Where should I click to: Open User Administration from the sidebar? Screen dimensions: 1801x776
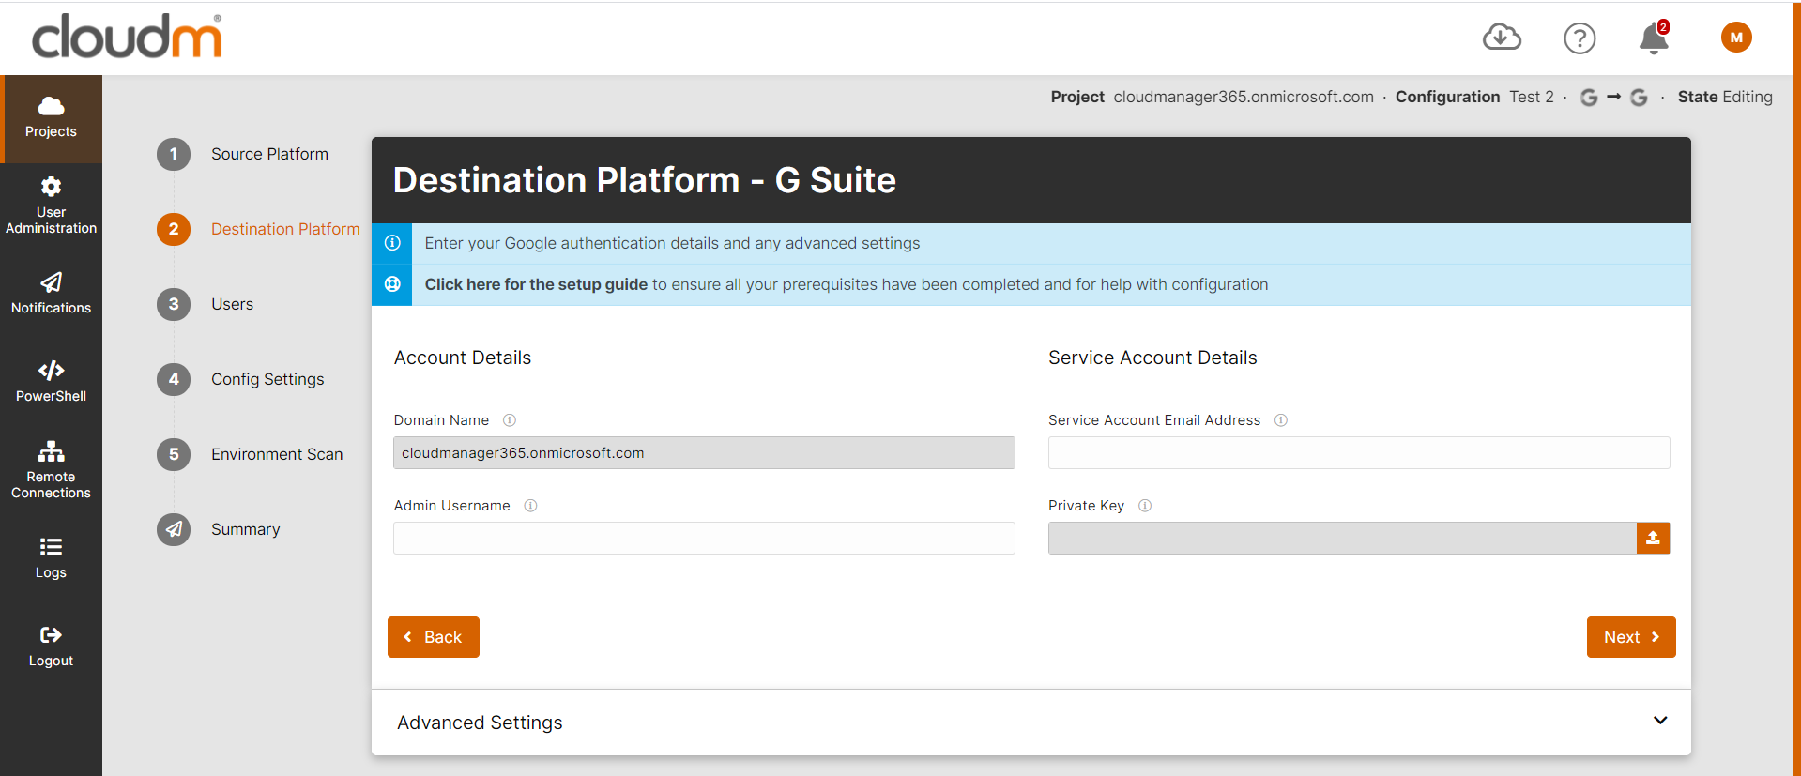51,205
